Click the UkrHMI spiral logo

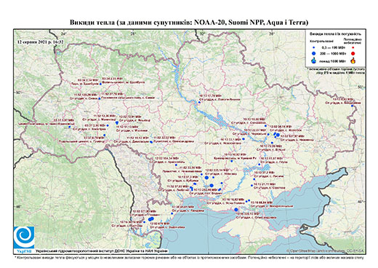click(x=24, y=237)
